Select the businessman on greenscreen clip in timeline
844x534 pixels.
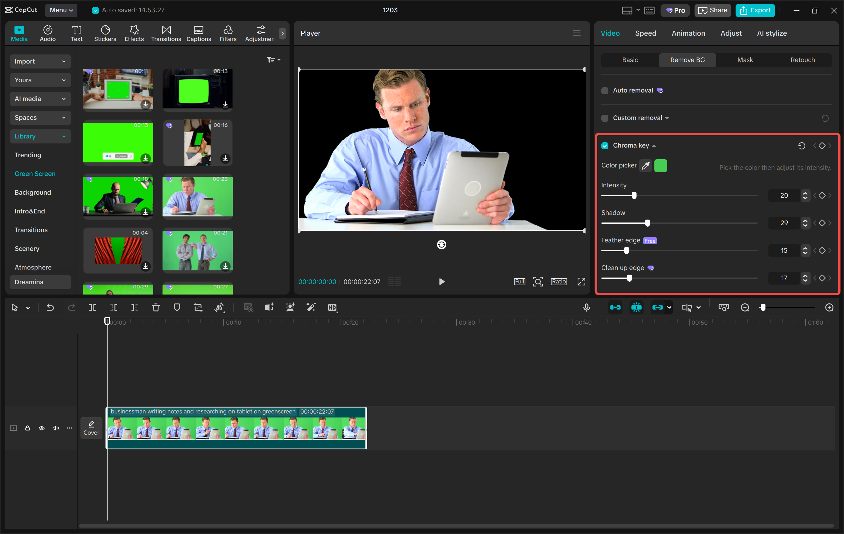236,428
